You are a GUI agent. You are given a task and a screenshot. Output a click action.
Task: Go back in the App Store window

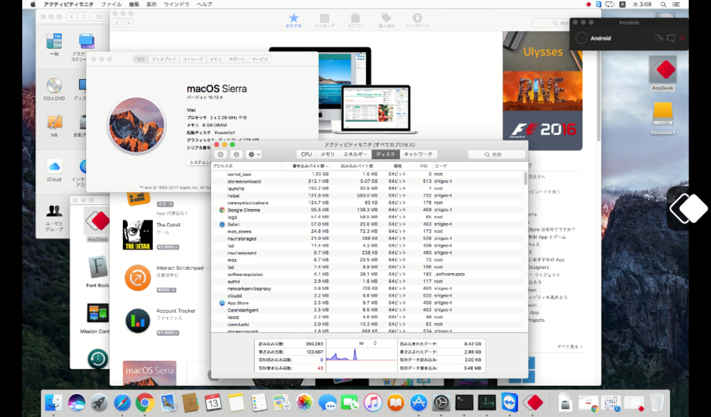coord(118,23)
